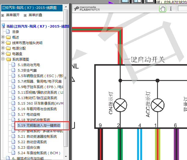Click 菜单折叠 to collapse all menus
Viewport: 187px width, 160px height.
click(35, 15)
